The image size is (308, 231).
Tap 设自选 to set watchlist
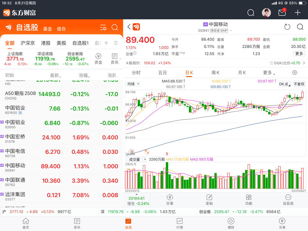(288, 200)
